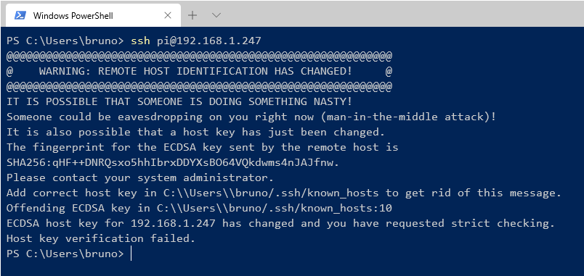Click the known_hosts:10 offending key line
The height and width of the screenshot is (276, 584).
(x=199, y=209)
